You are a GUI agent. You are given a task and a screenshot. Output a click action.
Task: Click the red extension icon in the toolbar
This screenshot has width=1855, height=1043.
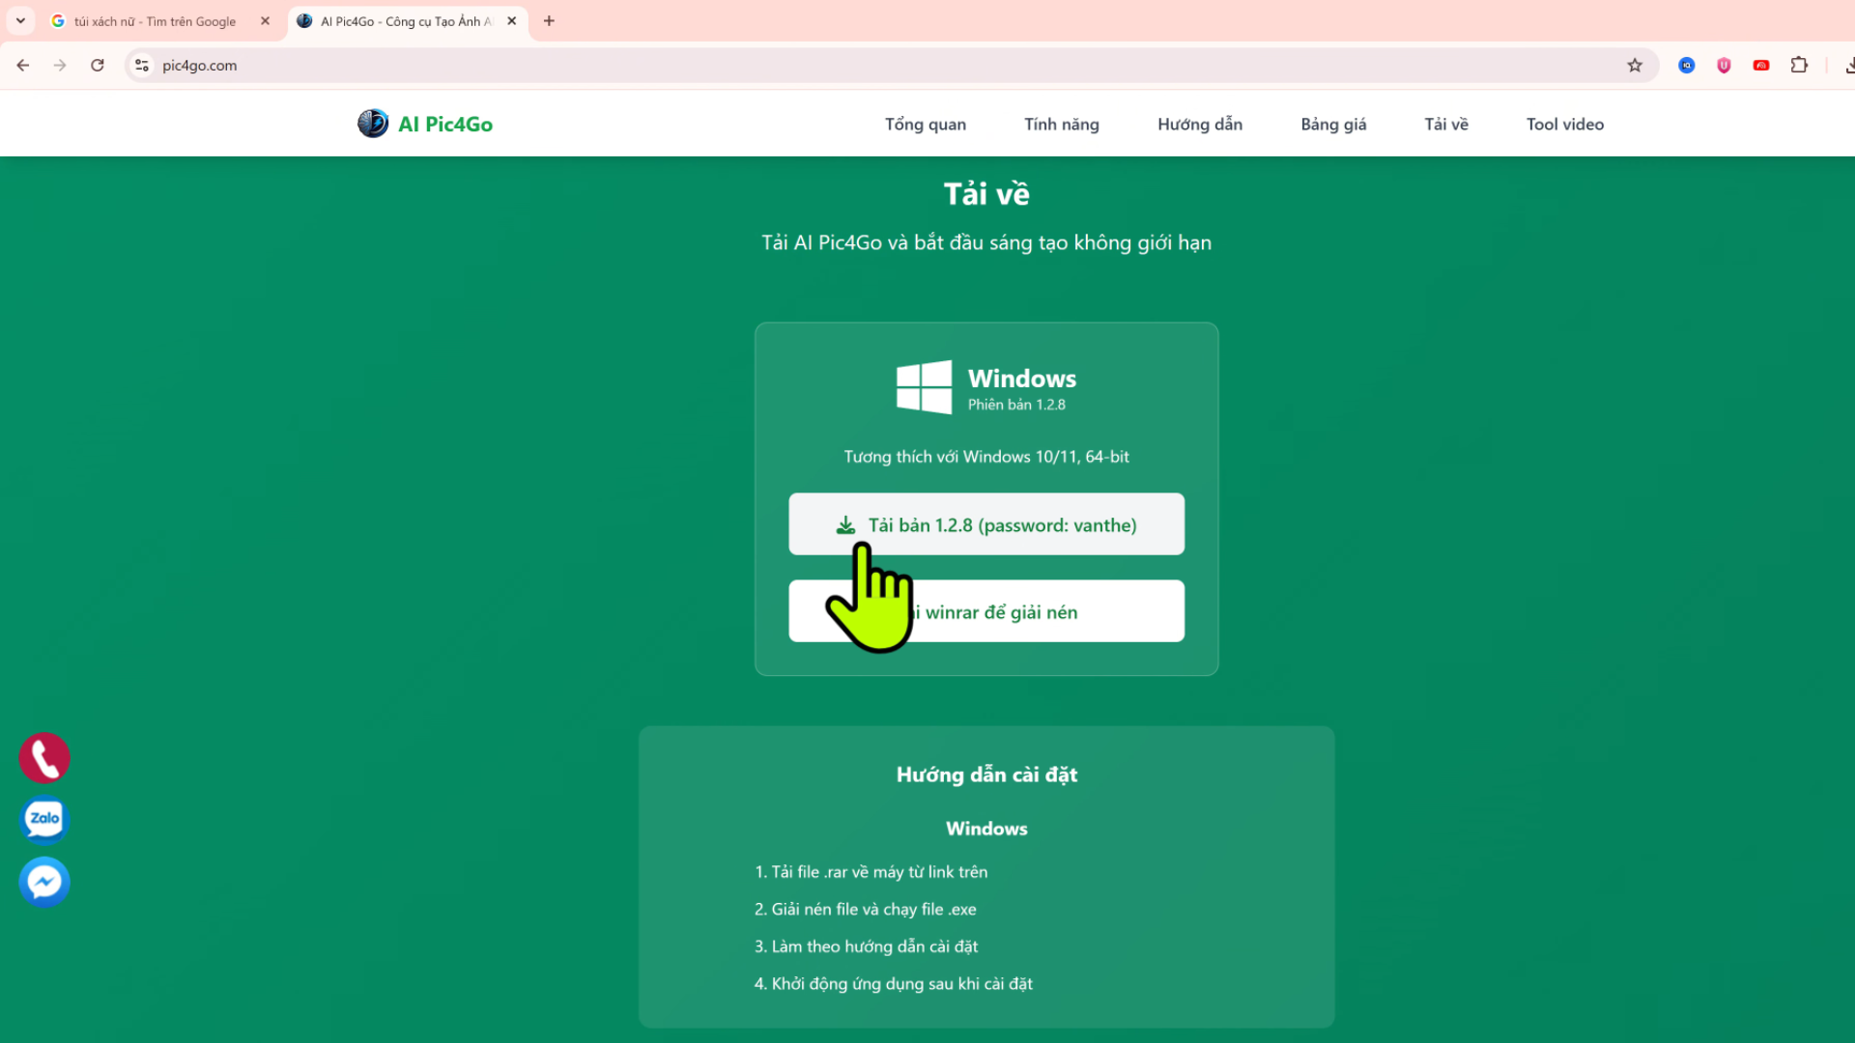click(1761, 66)
